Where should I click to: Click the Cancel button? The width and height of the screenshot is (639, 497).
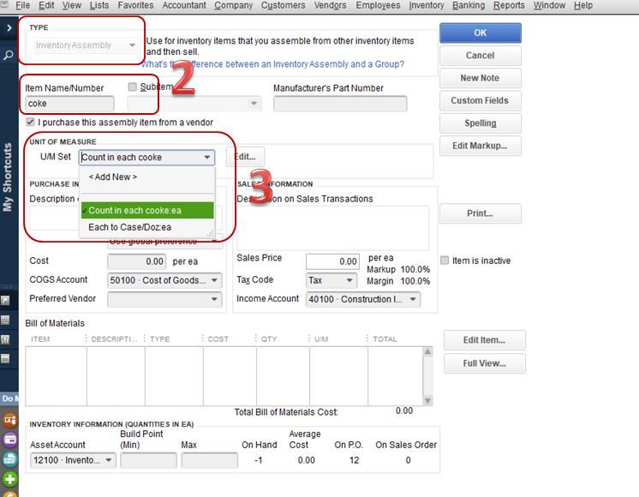(x=480, y=56)
